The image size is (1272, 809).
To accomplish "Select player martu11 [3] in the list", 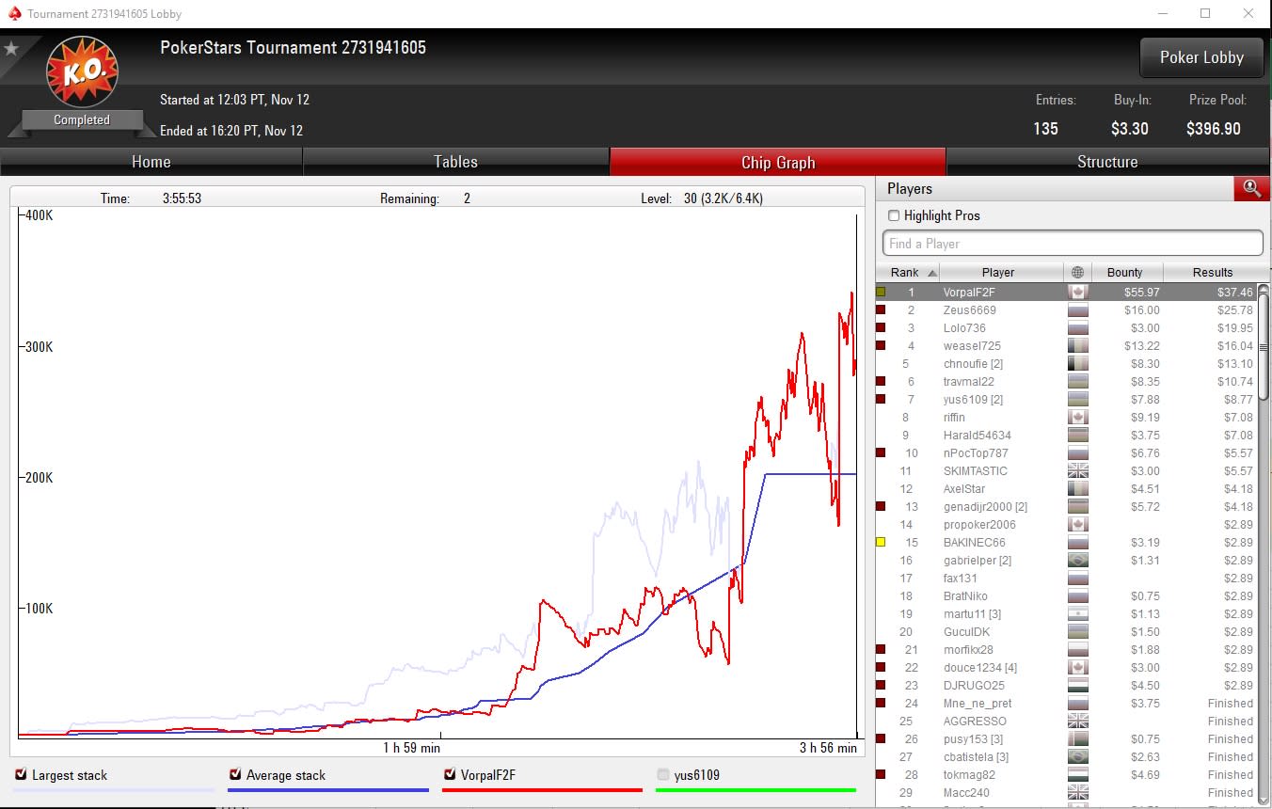I will 1067,614.
